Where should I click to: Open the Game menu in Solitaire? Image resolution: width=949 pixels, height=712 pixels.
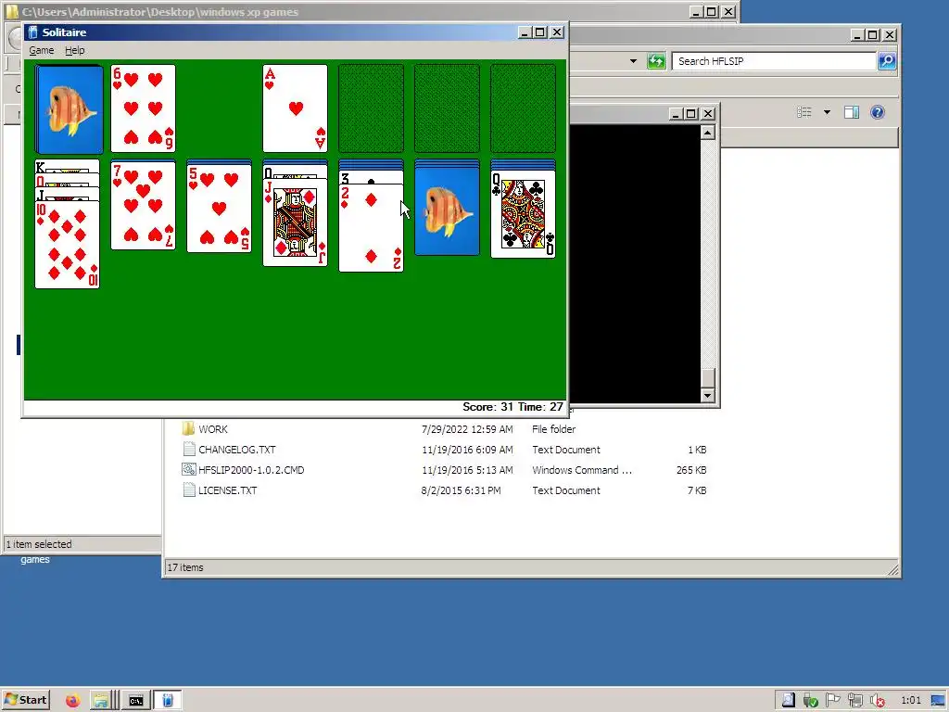(x=41, y=50)
